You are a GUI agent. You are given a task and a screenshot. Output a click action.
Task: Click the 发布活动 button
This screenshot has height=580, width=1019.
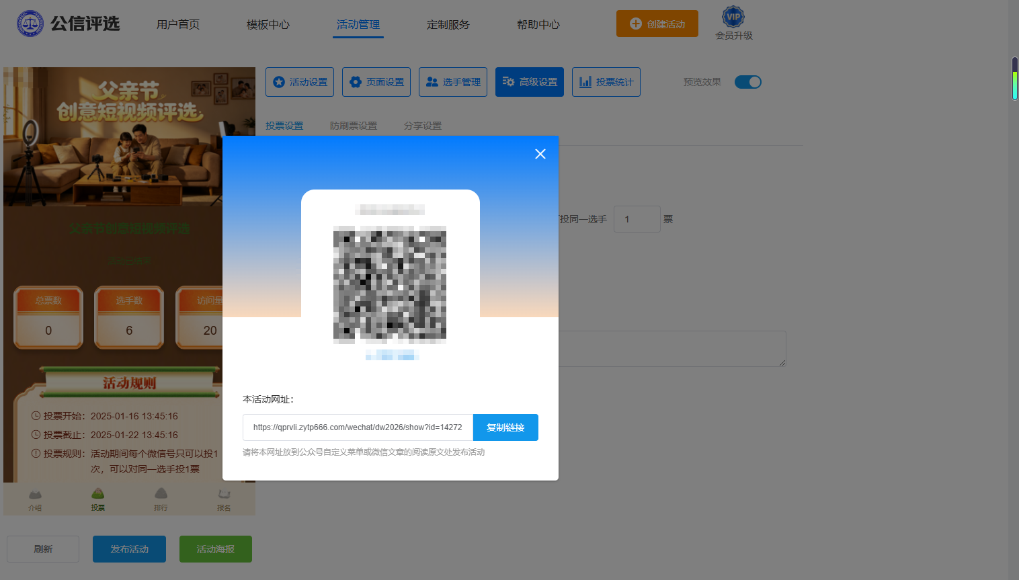[x=129, y=549]
